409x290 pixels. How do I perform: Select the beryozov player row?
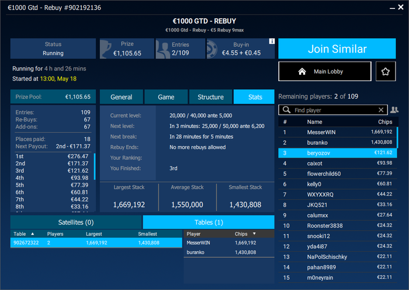click(338, 153)
